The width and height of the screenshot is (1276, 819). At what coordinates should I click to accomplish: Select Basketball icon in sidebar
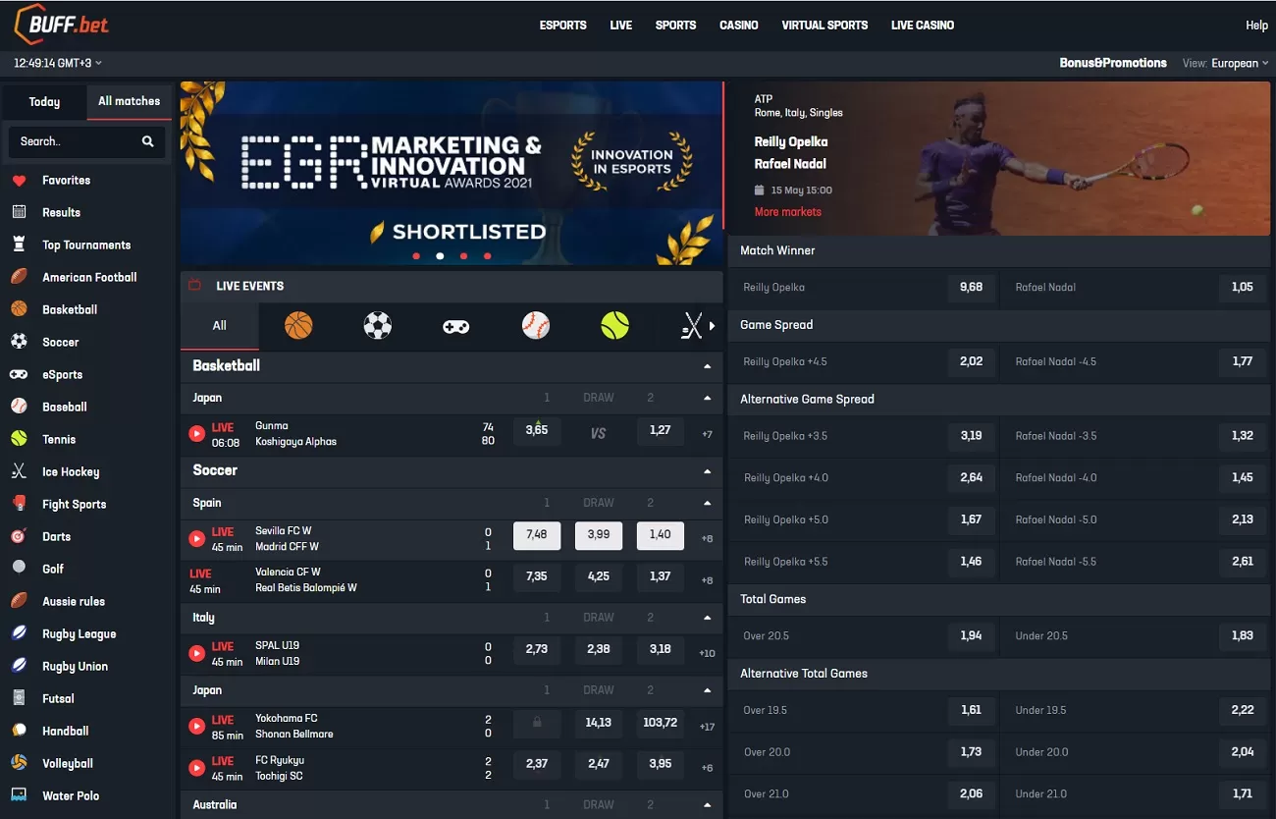(19, 309)
